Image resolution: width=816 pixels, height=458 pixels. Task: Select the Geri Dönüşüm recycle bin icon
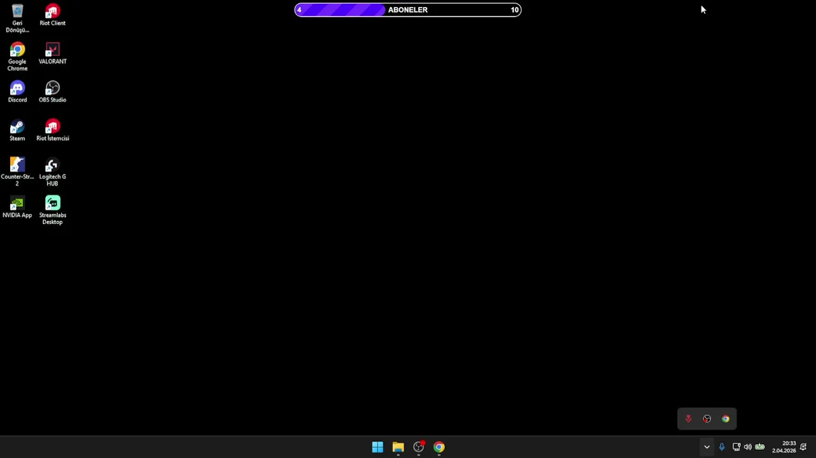click(x=17, y=18)
